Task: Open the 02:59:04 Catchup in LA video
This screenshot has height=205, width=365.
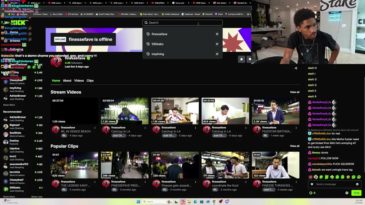Action: point(125,111)
